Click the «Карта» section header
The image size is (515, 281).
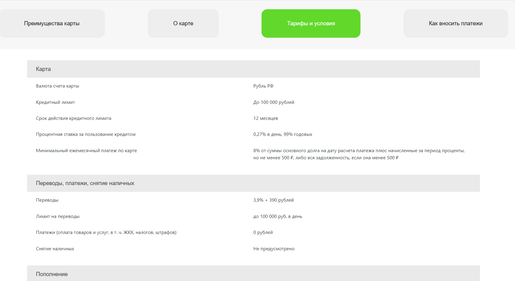click(x=43, y=69)
